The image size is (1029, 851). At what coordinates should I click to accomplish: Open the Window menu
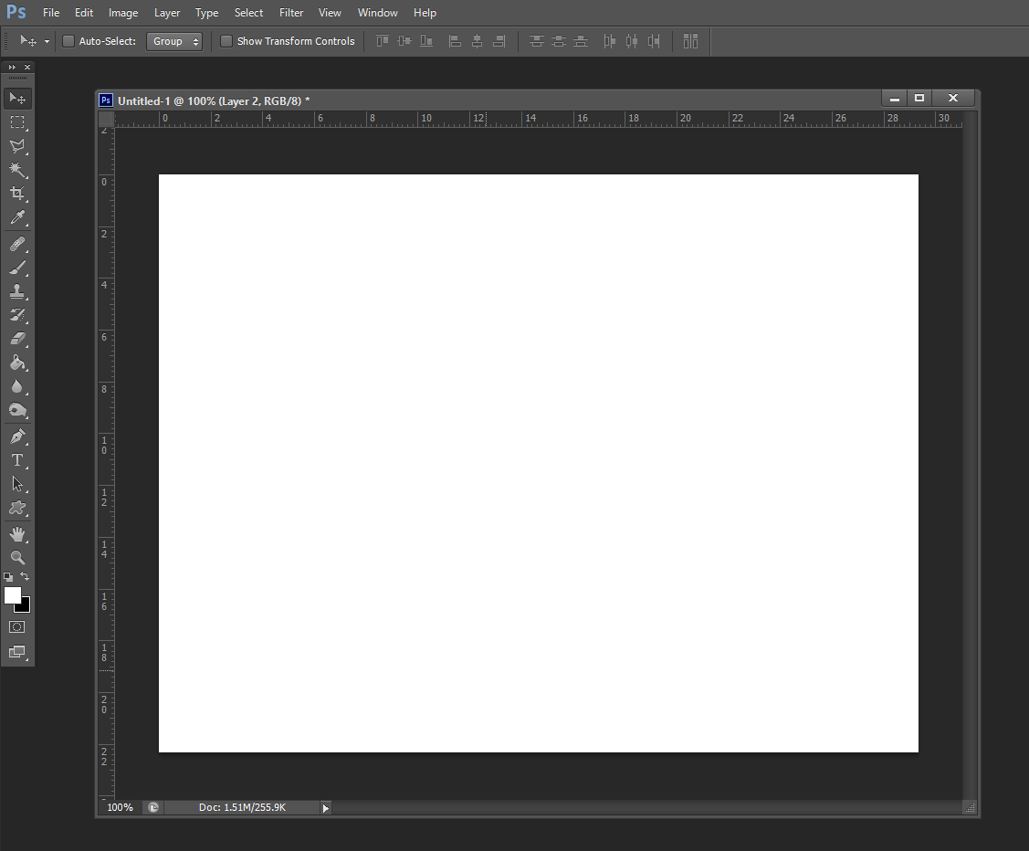377,13
